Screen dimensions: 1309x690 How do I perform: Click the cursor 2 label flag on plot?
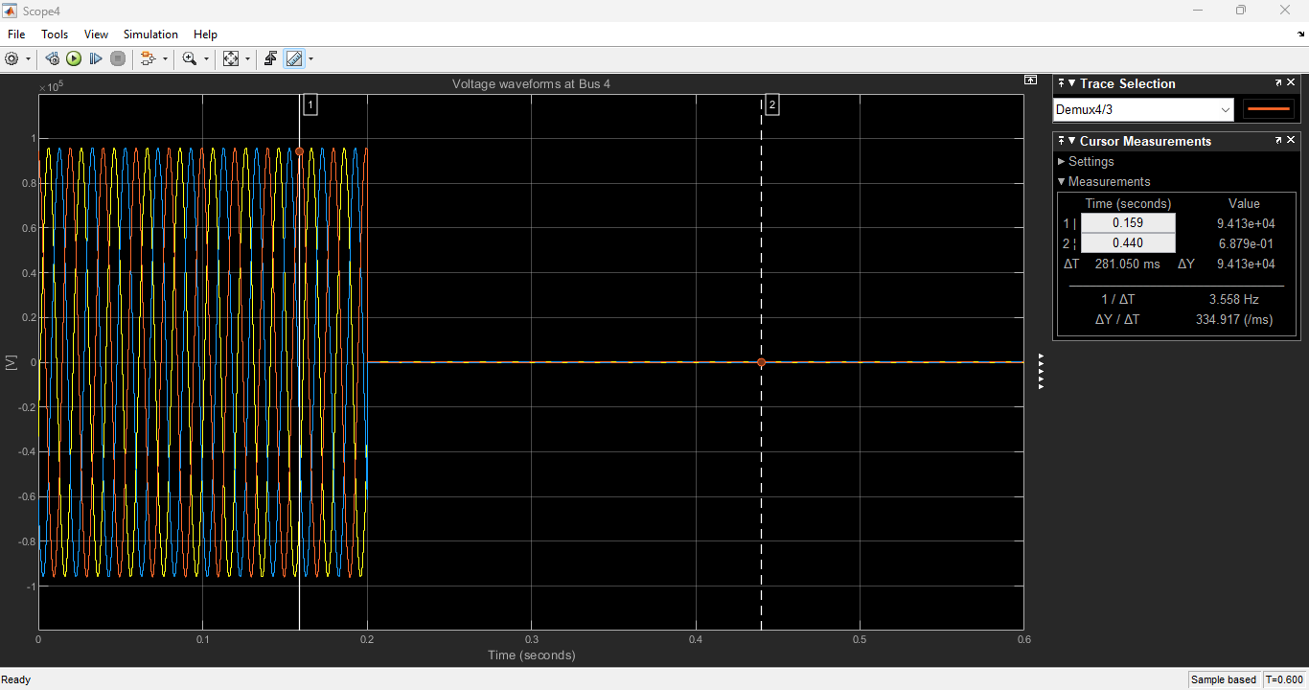pyautogui.click(x=772, y=104)
